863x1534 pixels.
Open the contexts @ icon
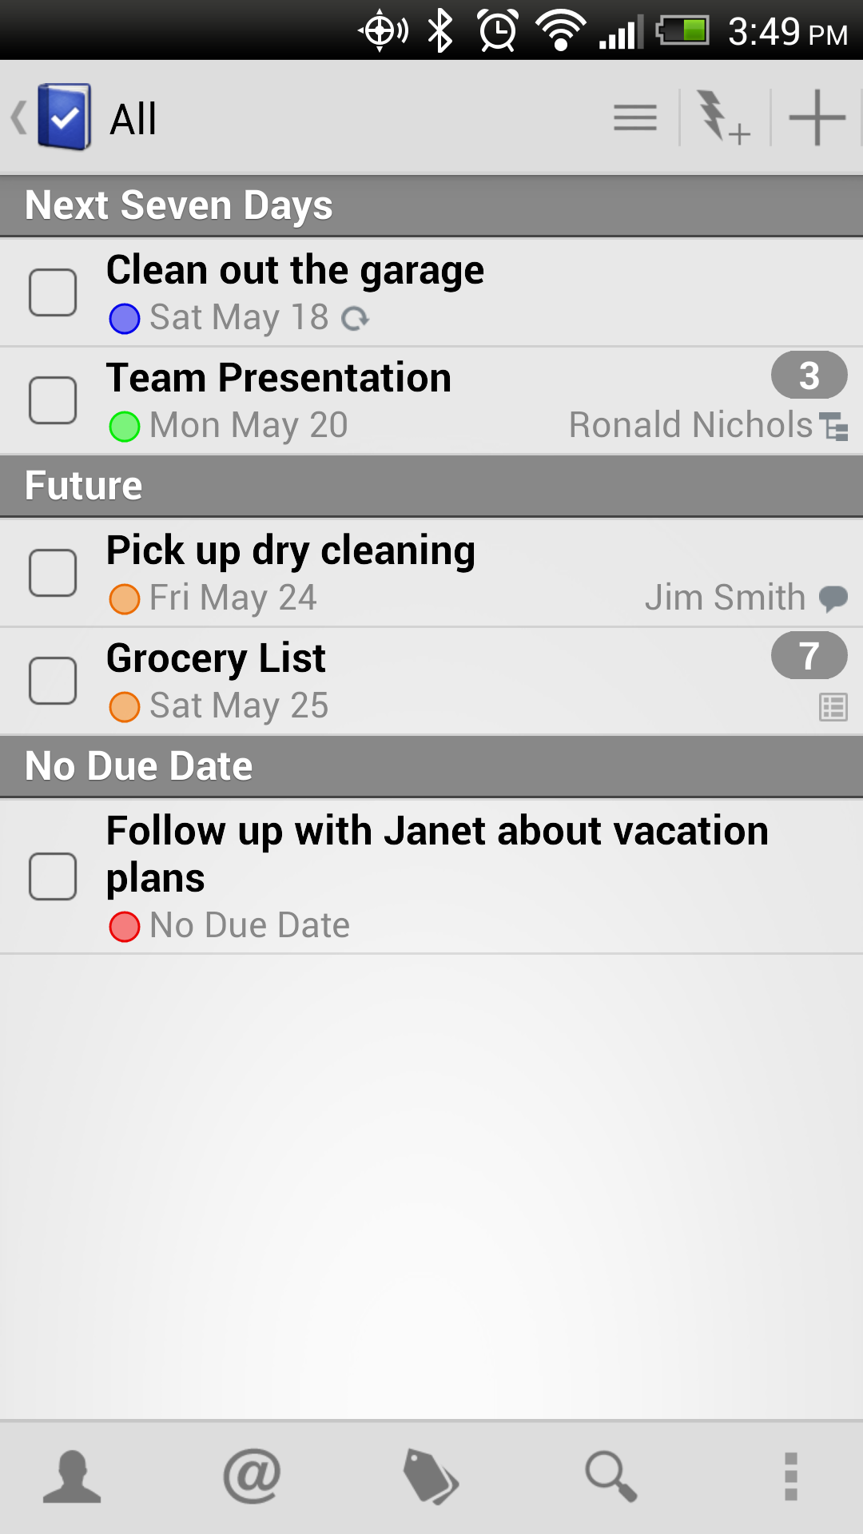pos(252,1476)
